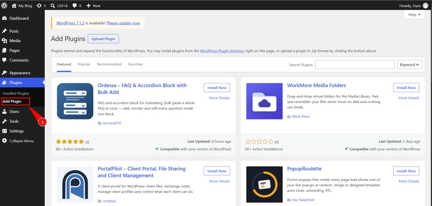Install the PopupRoulette plugin now
Screen dimensions: 432x206
tap(406, 171)
